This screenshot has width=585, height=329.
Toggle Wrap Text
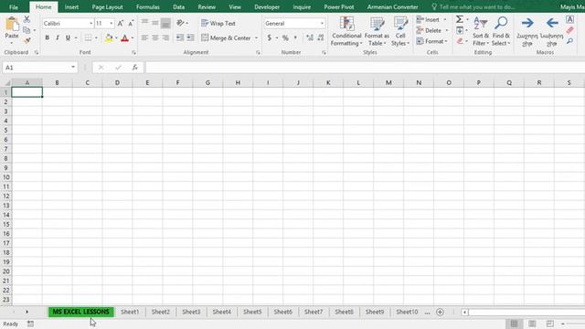click(x=218, y=23)
